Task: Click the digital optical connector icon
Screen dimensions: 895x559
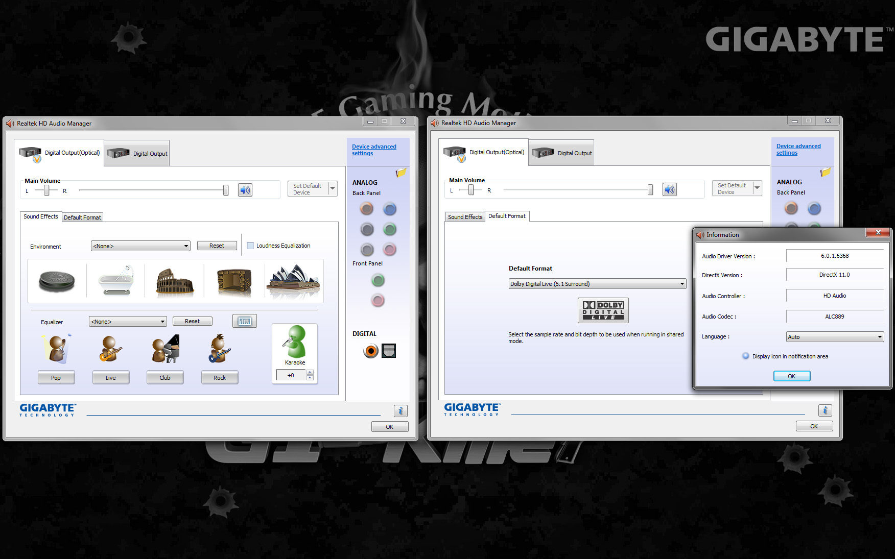Action: click(x=389, y=351)
